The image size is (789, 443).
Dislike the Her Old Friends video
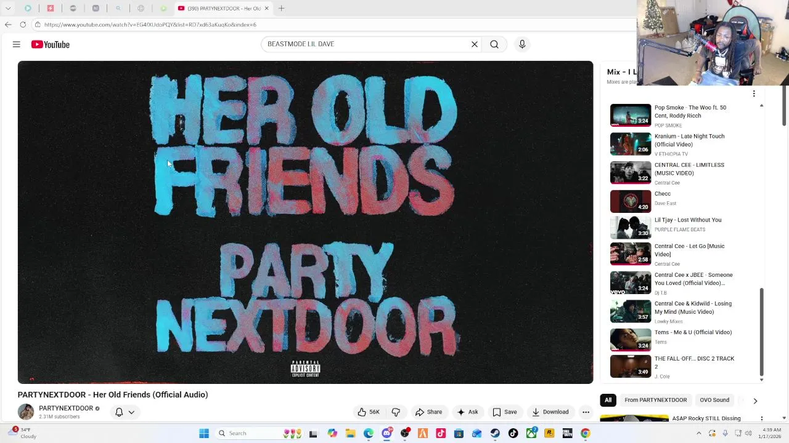(x=396, y=412)
